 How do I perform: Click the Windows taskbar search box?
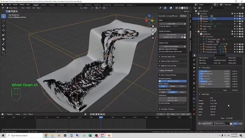24,135
